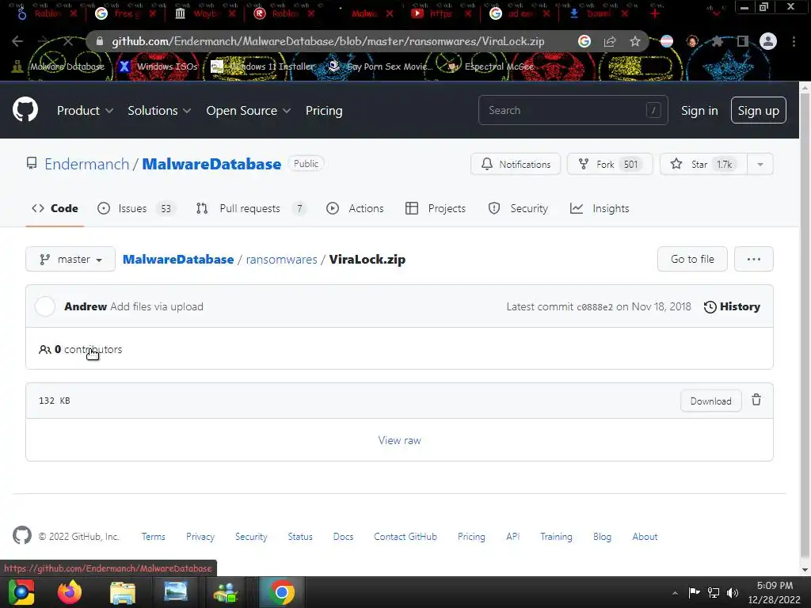The width and height of the screenshot is (811, 608).
Task: Stop page loading with the X icon
Action: [68, 41]
